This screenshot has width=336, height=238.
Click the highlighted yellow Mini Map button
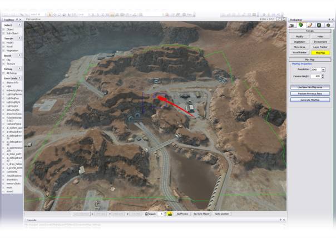(320, 53)
